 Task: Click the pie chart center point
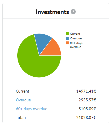[x=39, y=56]
